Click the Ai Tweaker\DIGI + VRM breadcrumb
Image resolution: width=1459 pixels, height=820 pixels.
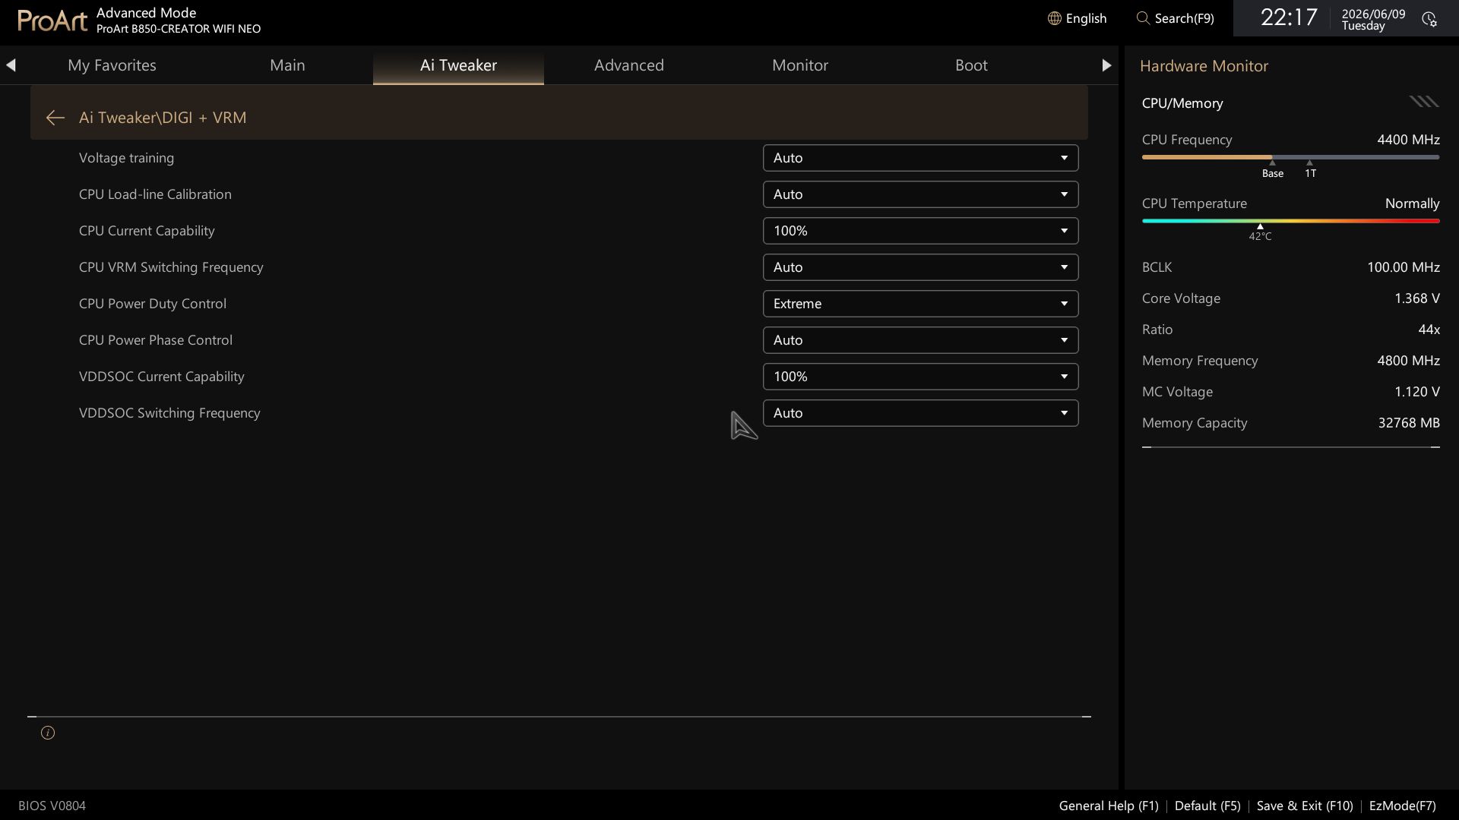tap(163, 118)
